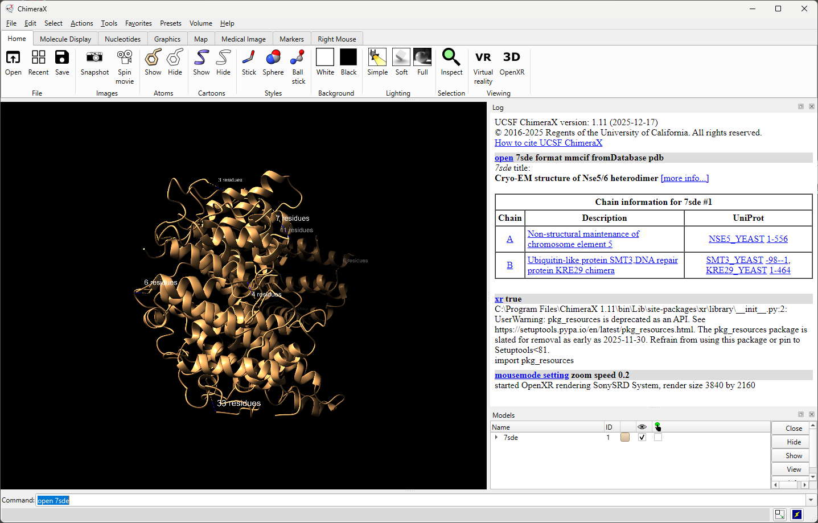This screenshot has width=818, height=523.
Task: Apply the Sphere style
Action: coord(273,58)
